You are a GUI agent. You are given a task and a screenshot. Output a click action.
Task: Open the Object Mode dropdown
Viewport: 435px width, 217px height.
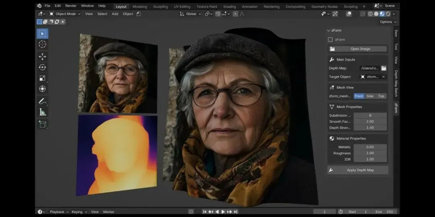click(65, 14)
